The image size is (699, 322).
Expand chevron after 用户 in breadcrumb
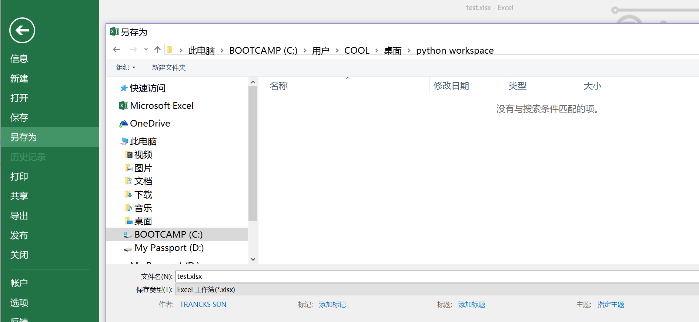(337, 51)
